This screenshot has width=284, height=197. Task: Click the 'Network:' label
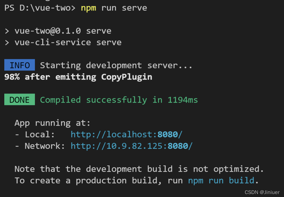pos(40,146)
